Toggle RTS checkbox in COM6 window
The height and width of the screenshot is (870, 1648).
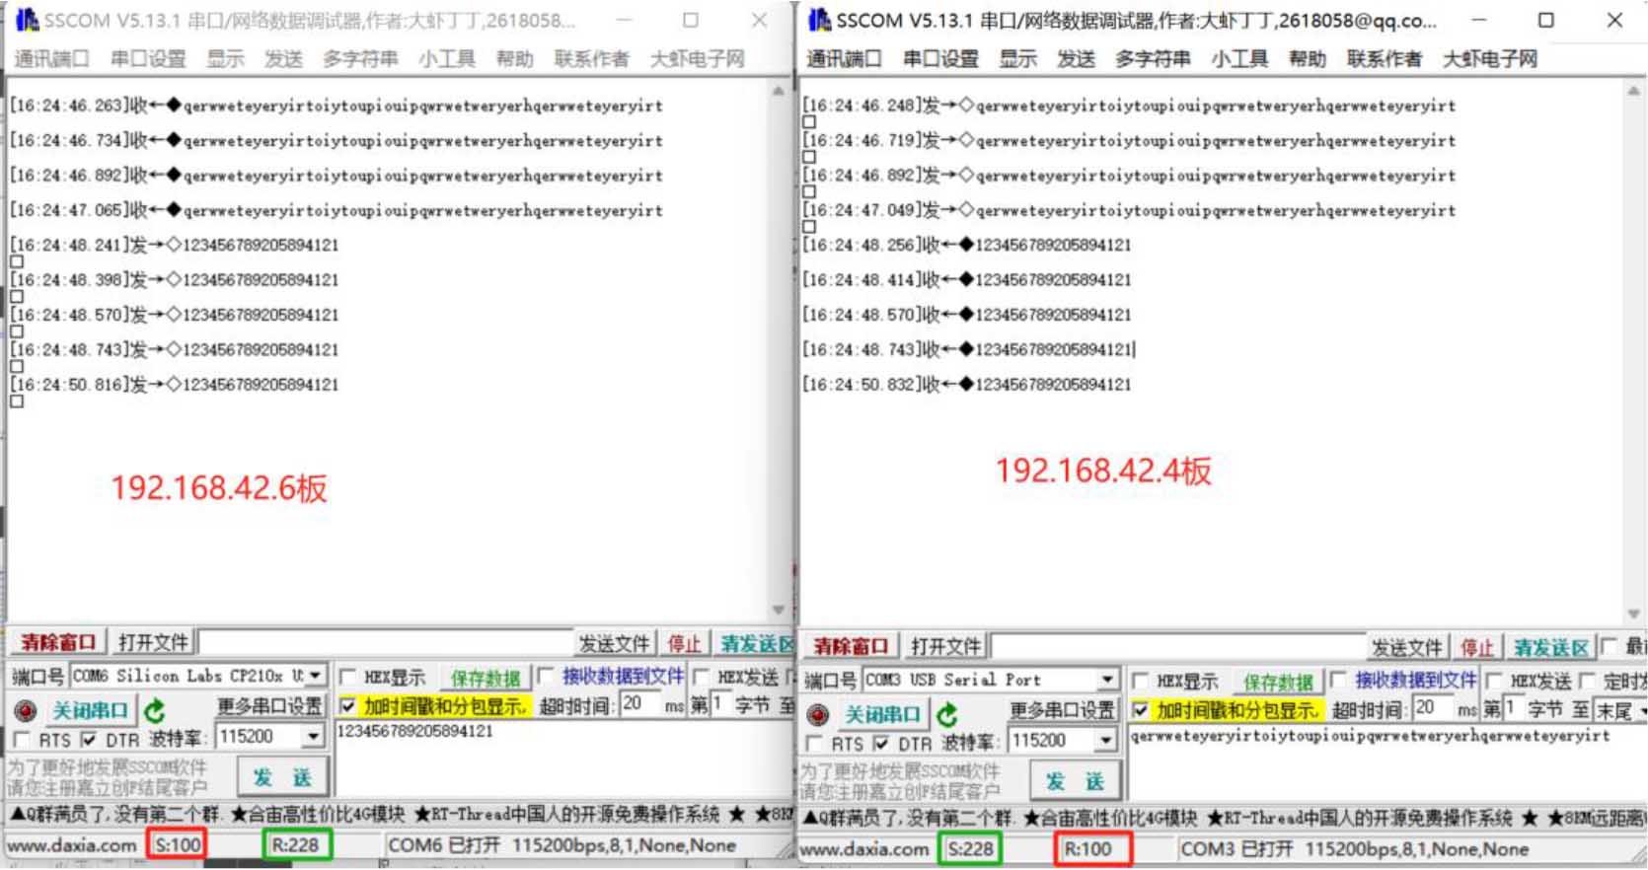pyautogui.click(x=22, y=739)
